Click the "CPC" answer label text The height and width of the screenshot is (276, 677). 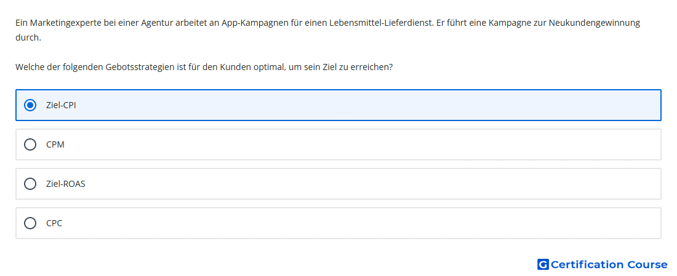[54, 223]
